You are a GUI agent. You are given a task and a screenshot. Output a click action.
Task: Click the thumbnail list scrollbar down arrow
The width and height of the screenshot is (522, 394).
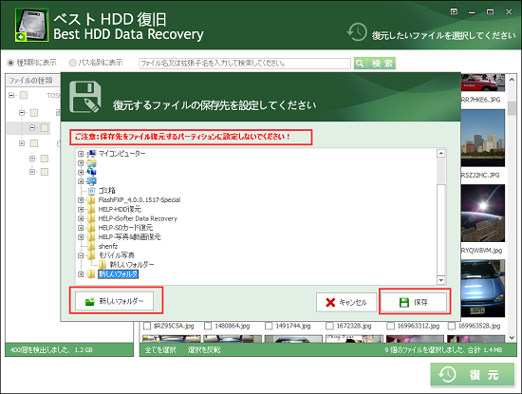[x=512, y=338]
